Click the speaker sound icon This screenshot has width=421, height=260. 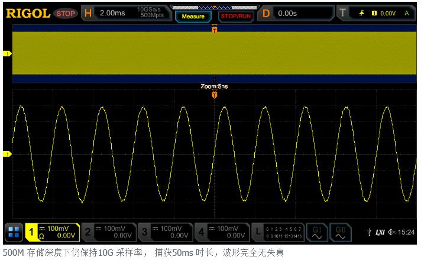click(392, 232)
